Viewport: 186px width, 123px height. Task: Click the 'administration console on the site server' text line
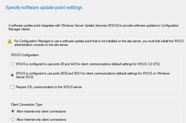pyautogui.click(x=42, y=45)
